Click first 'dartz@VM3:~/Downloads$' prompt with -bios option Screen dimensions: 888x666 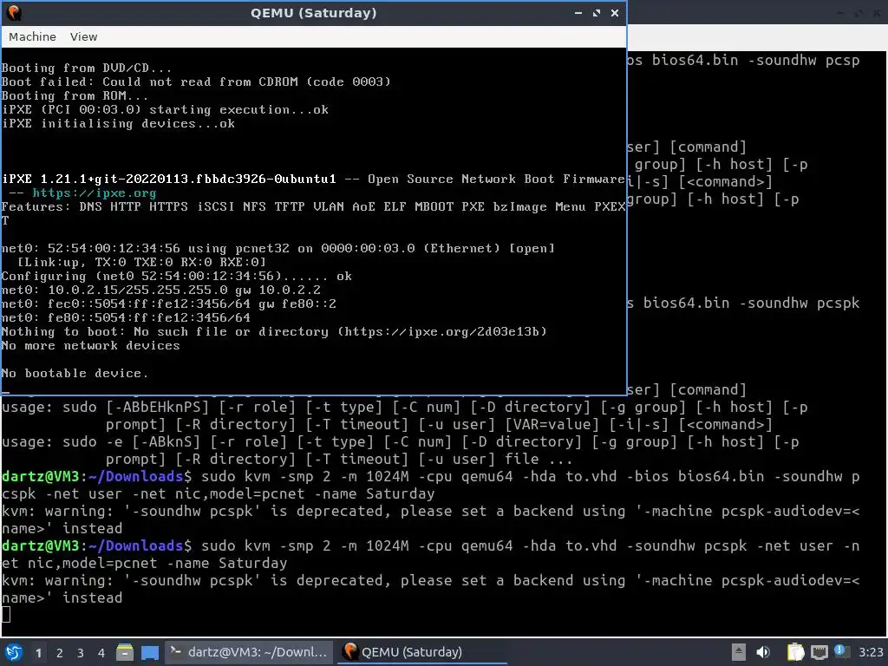click(x=96, y=476)
